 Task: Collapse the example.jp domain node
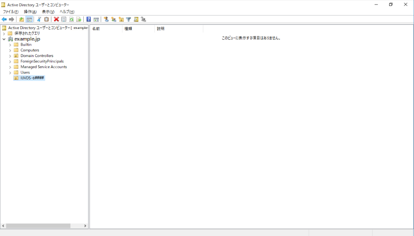[x=4, y=39]
